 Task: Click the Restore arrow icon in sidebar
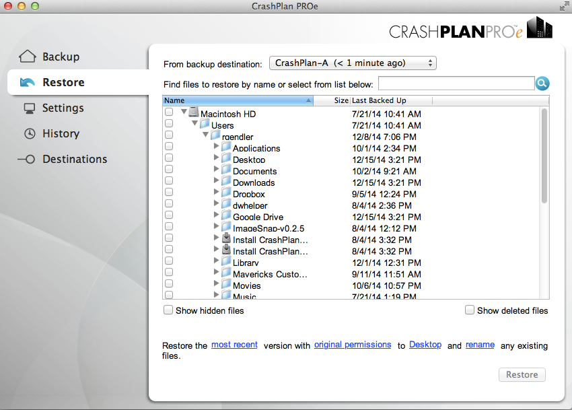pyautogui.click(x=28, y=82)
